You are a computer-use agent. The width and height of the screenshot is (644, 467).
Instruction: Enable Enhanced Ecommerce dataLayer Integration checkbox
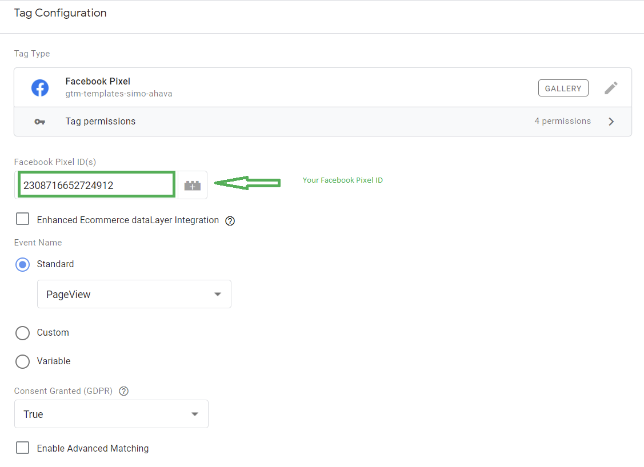tap(23, 219)
